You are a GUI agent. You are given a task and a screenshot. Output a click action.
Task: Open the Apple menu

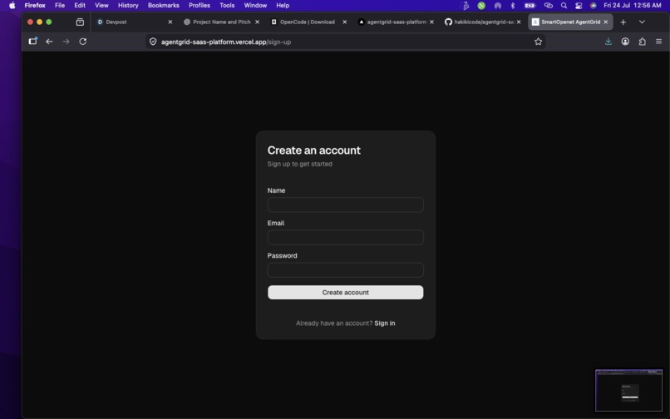click(x=12, y=5)
